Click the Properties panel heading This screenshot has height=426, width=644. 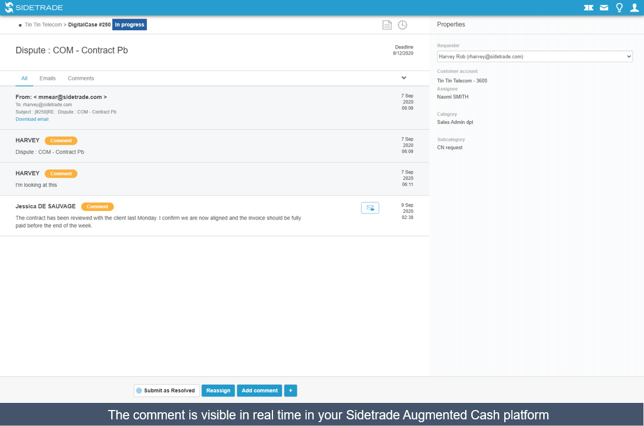click(x=451, y=24)
